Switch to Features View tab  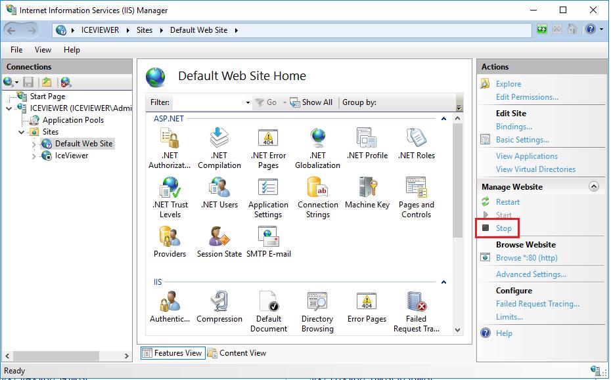click(x=173, y=353)
